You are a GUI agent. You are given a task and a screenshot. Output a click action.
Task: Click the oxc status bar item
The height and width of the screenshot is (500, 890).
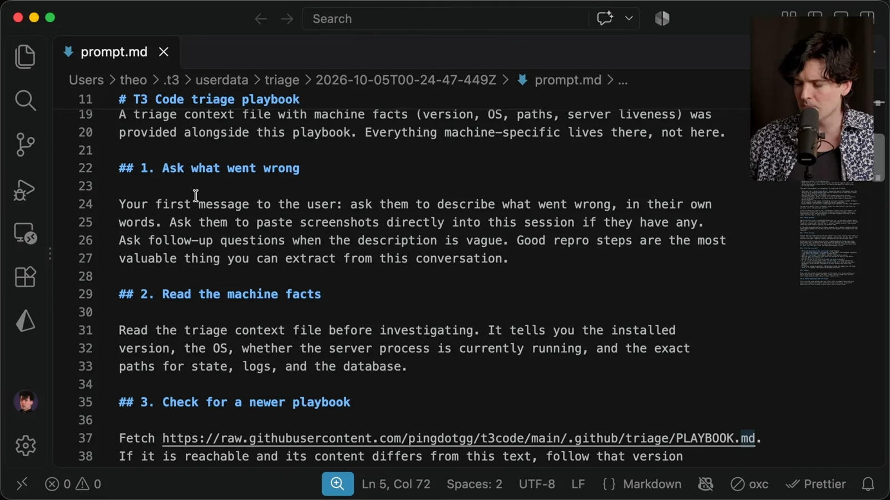coord(749,484)
